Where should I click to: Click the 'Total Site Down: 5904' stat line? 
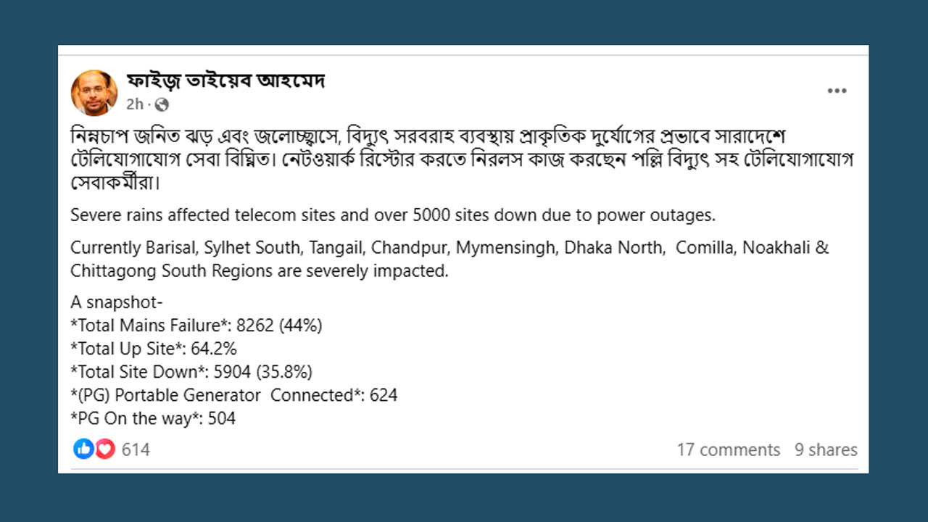coord(190,372)
